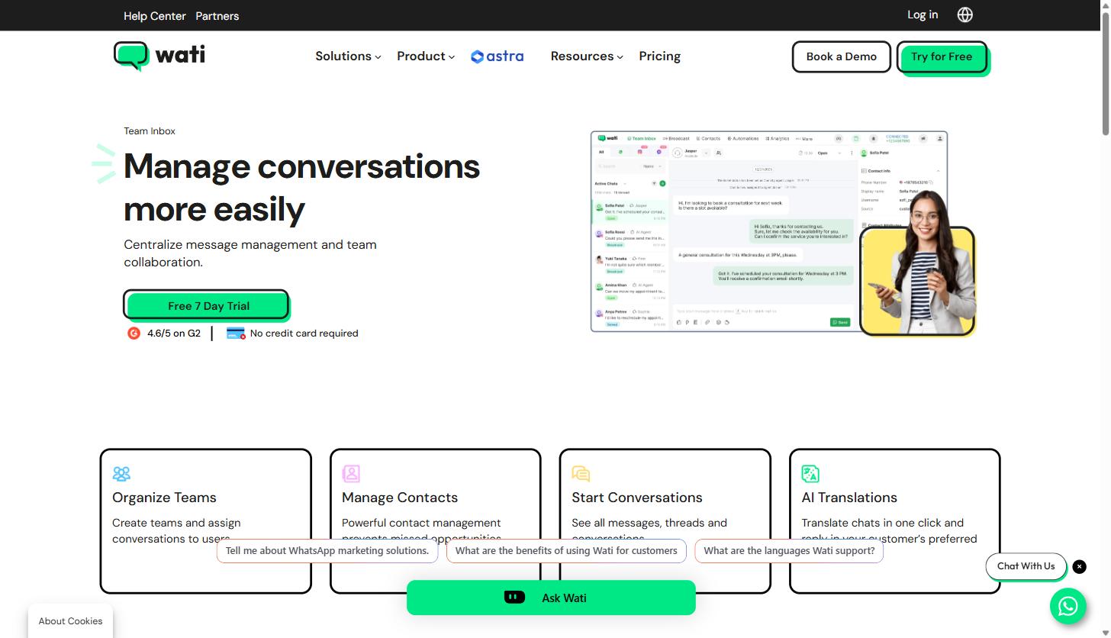Screen dimensions: 1111x638
Task: Click Log in
Action: (923, 14)
